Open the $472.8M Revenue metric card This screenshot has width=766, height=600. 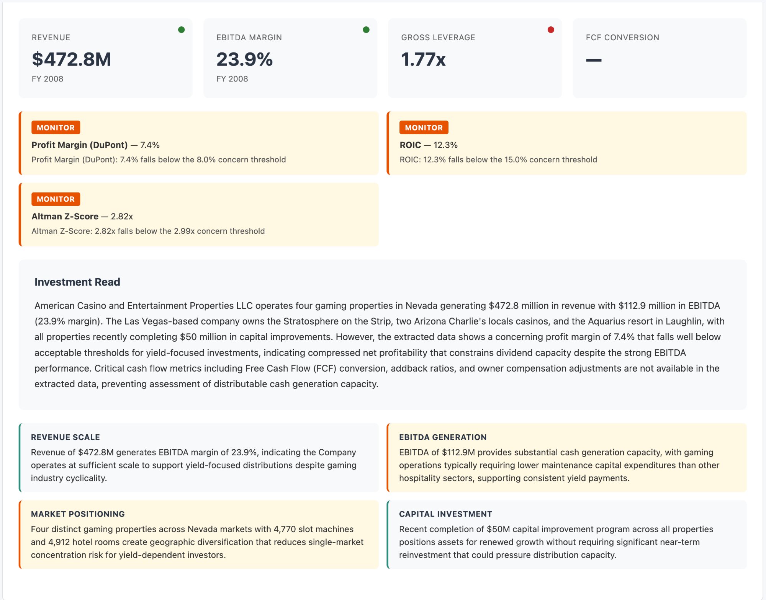point(72,60)
